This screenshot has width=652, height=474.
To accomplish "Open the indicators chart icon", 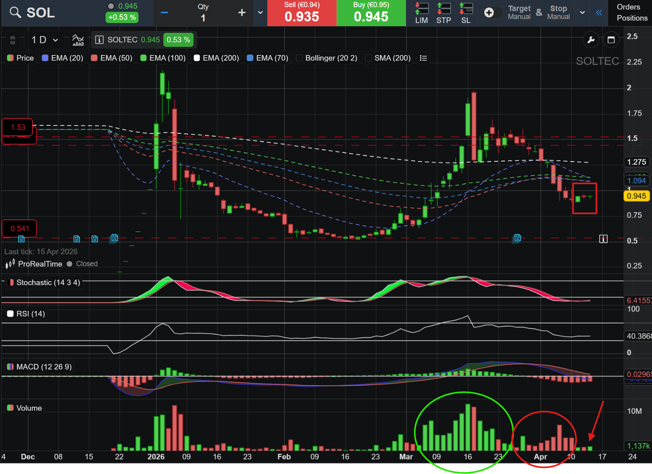I will pos(78,40).
